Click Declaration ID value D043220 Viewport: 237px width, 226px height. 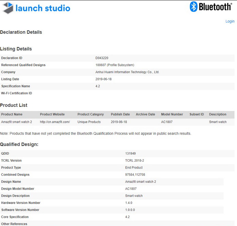tap(102, 58)
